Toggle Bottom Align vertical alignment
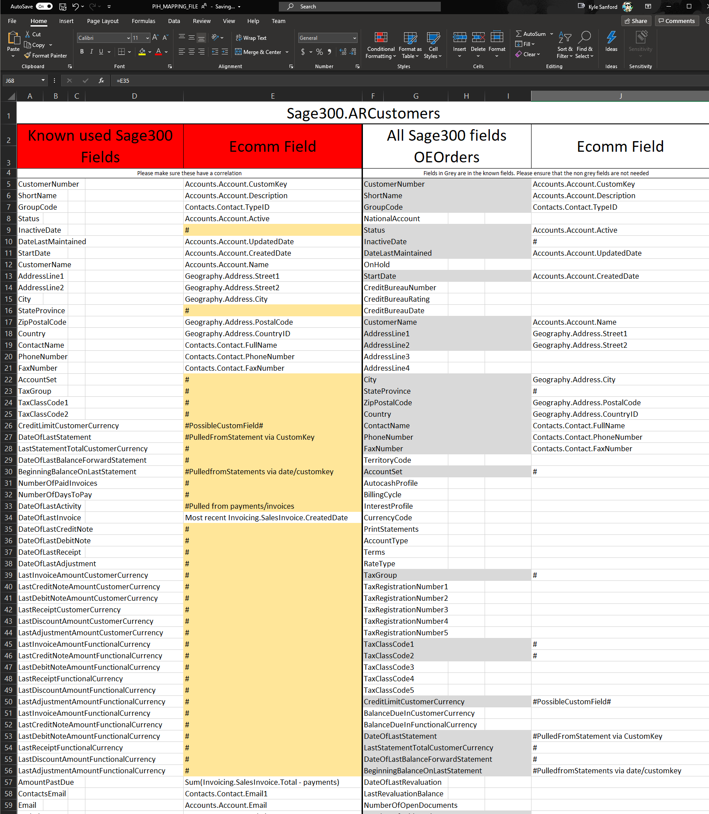Screen dimensions: 709x814 click(201, 38)
